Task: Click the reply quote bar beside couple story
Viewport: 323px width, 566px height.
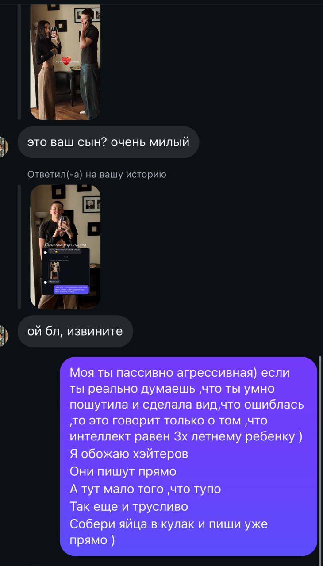Action: (x=19, y=62)
